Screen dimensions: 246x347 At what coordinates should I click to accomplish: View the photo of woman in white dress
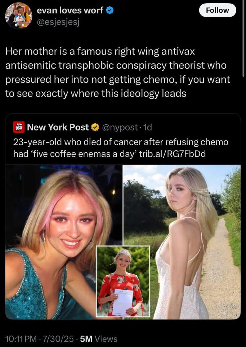(x=182, y=242)
